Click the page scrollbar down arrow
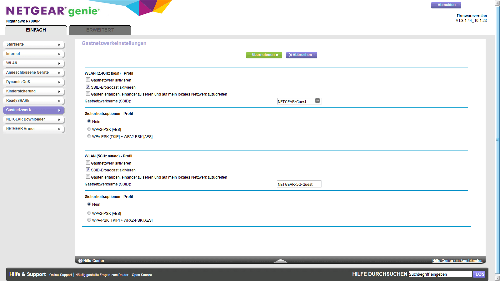This screenshot has width=500, height=281. [x=497, y=278]
